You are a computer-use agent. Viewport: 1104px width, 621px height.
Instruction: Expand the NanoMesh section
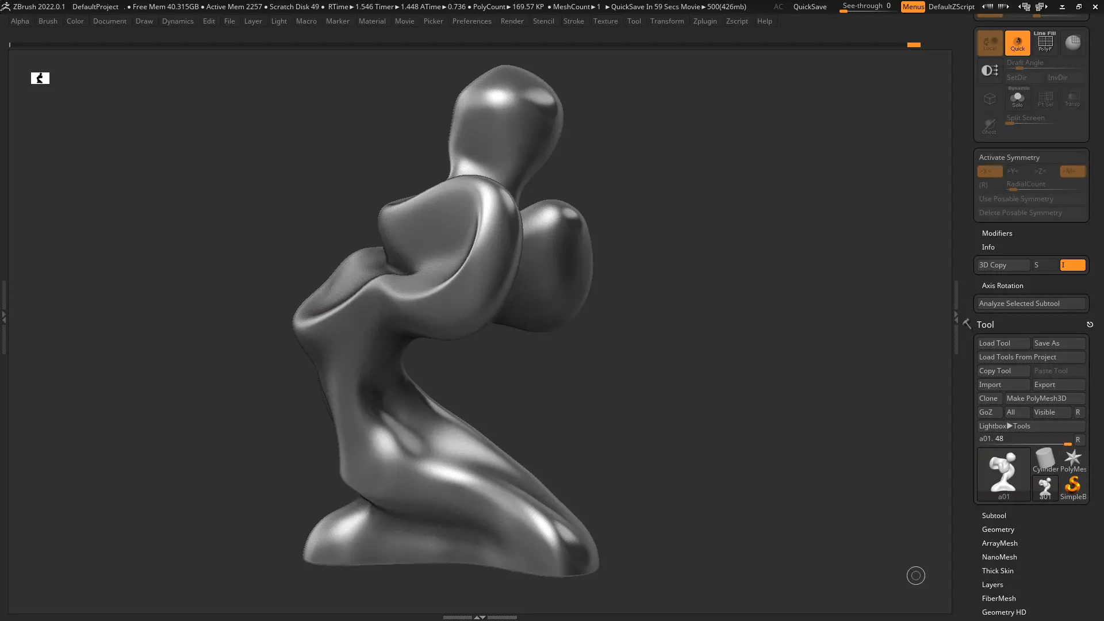pos(999,557)
